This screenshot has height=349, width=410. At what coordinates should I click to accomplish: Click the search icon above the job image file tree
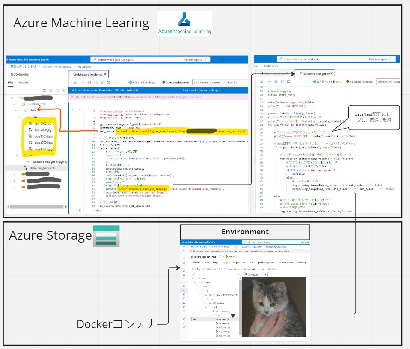(193, 274)
